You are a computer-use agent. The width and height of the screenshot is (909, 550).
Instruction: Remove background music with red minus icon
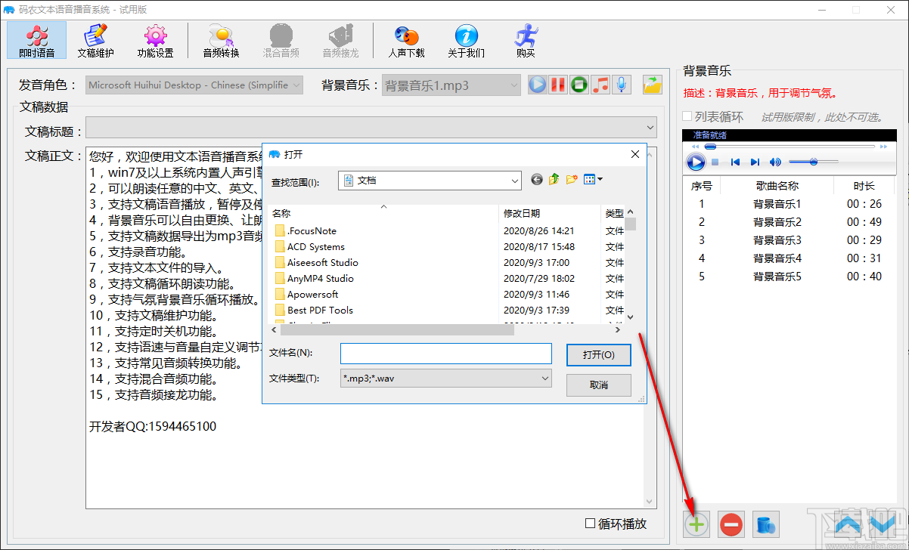(x=731, y=524)
